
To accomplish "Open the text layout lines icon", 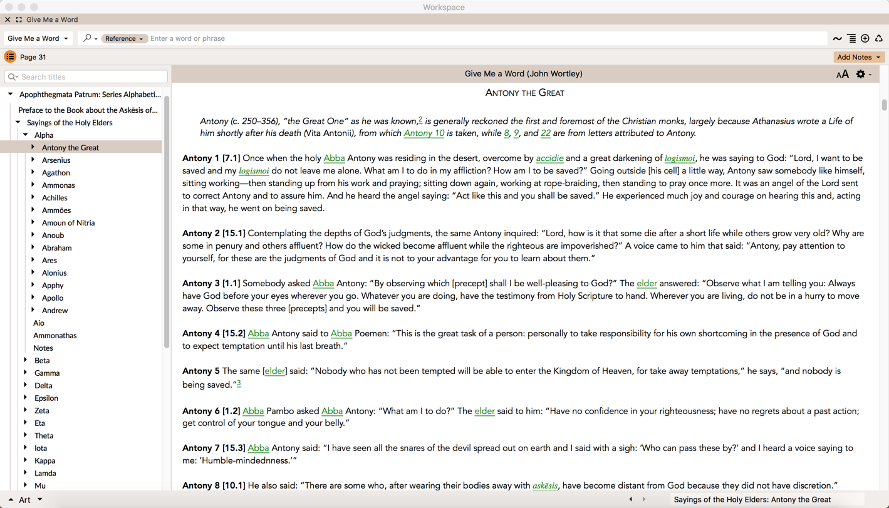I will (x=851, y=39).
